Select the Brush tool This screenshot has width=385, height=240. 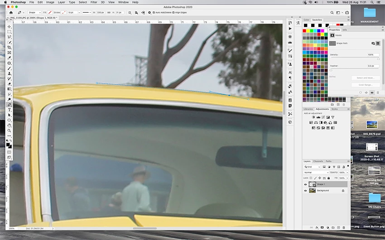pyautogui.click(x=10, y=68)
